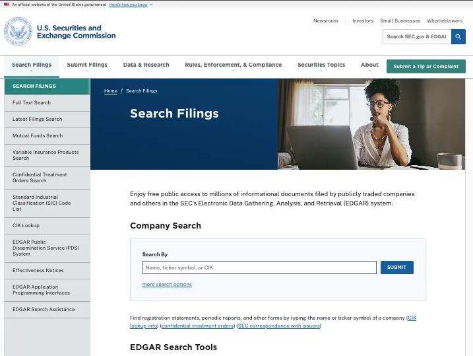Viewport: 473px width, 356px height.
Task: Open the Data & Research menu
Action: coord(146,67)
